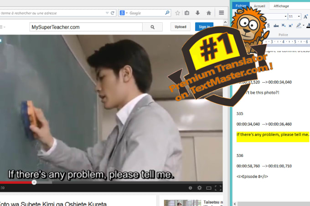Apply superscript formatting in editor
The width and height of the screenshot is (310, 206).
290,25
